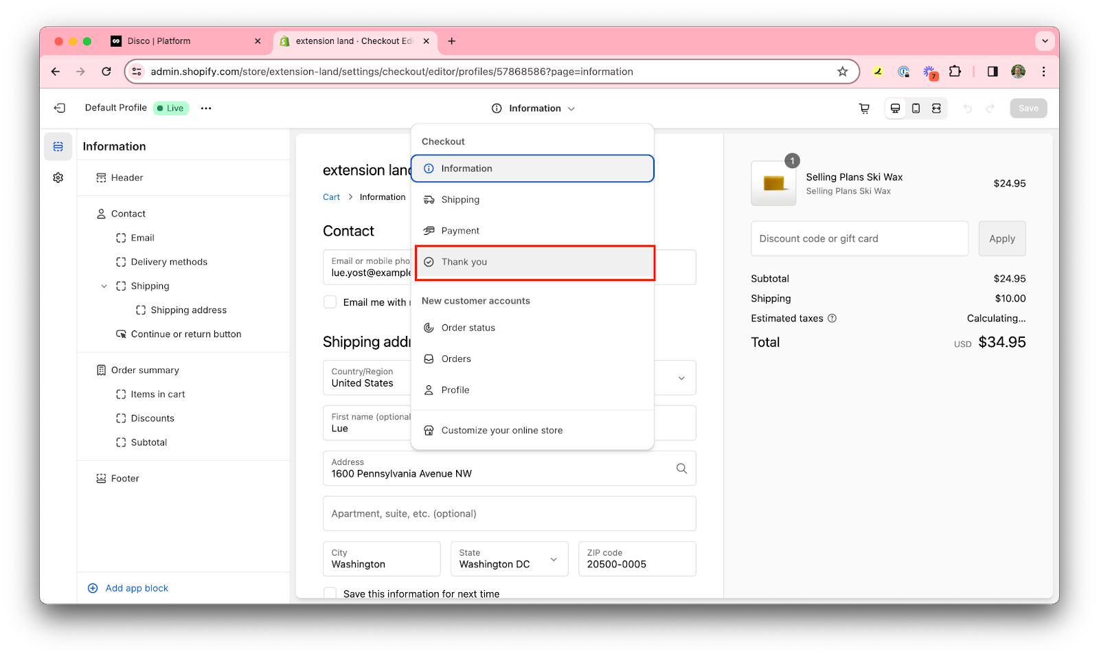Select Information in the Checkout menu

point(532,168)
